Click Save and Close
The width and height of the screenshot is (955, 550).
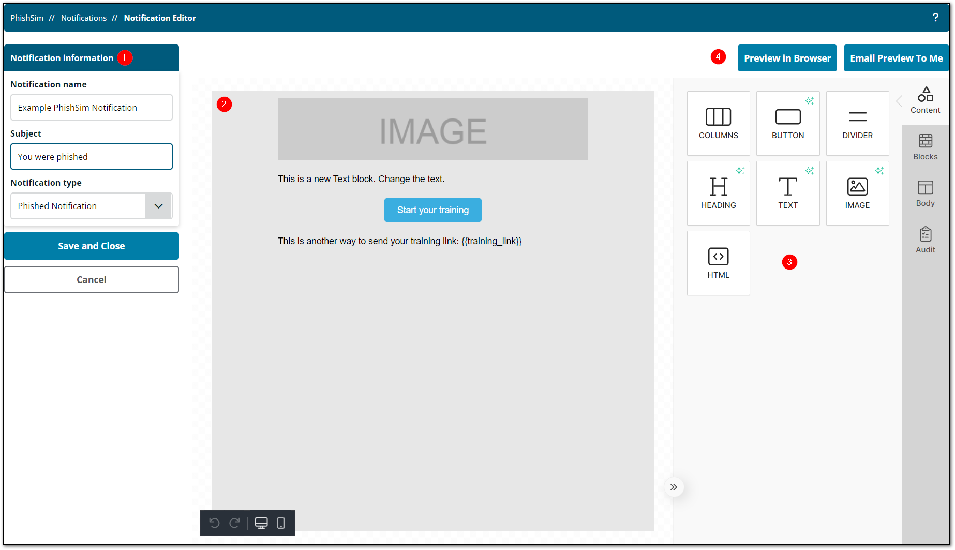pyautogui.click(x=91, y=246)
